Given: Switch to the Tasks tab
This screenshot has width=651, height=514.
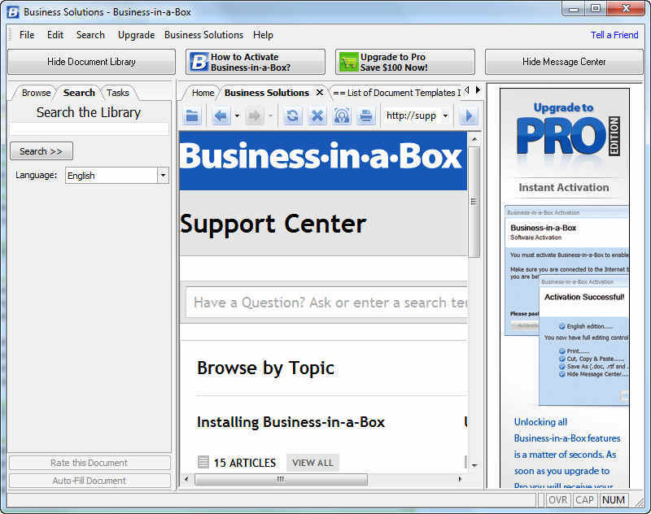Looking at the screenshot, I should [118, 93].
